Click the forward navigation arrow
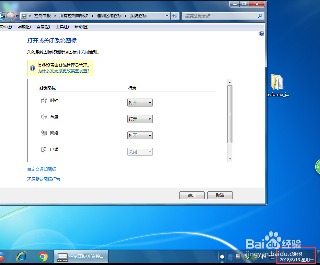 click(10, 16)
